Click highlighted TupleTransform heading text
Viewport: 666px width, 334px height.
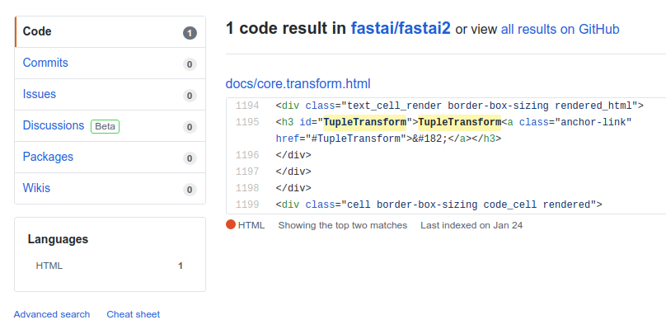[x=460, y=122]
